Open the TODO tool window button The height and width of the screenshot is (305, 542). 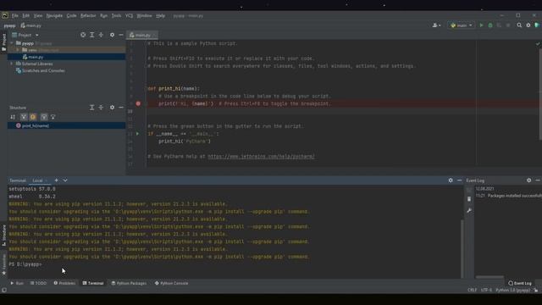click(x=38, y=283)
